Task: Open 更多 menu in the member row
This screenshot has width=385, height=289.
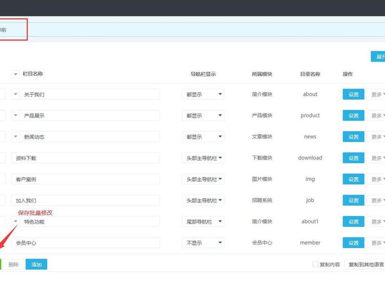Action: 376,243
